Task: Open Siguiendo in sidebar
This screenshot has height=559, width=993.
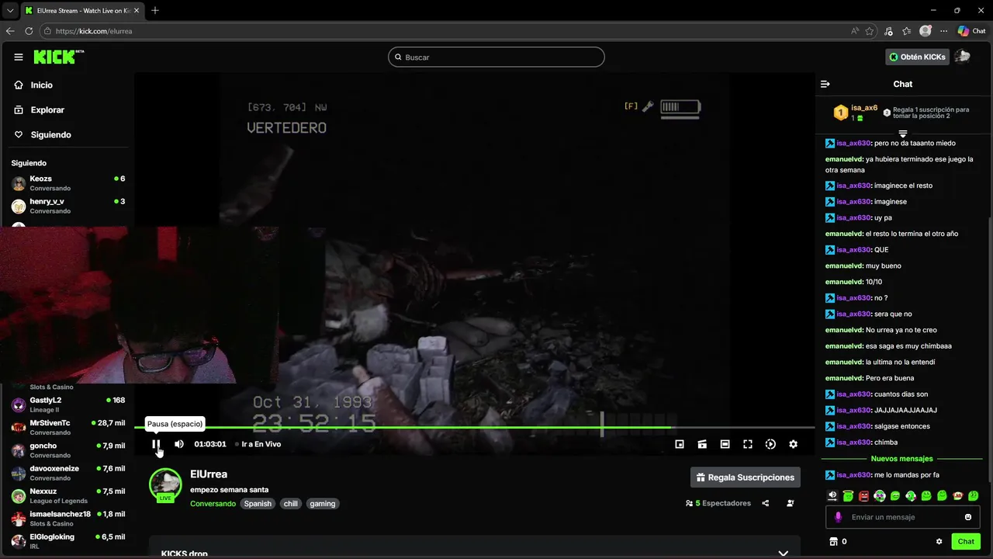Action: (x=43, y=134)
